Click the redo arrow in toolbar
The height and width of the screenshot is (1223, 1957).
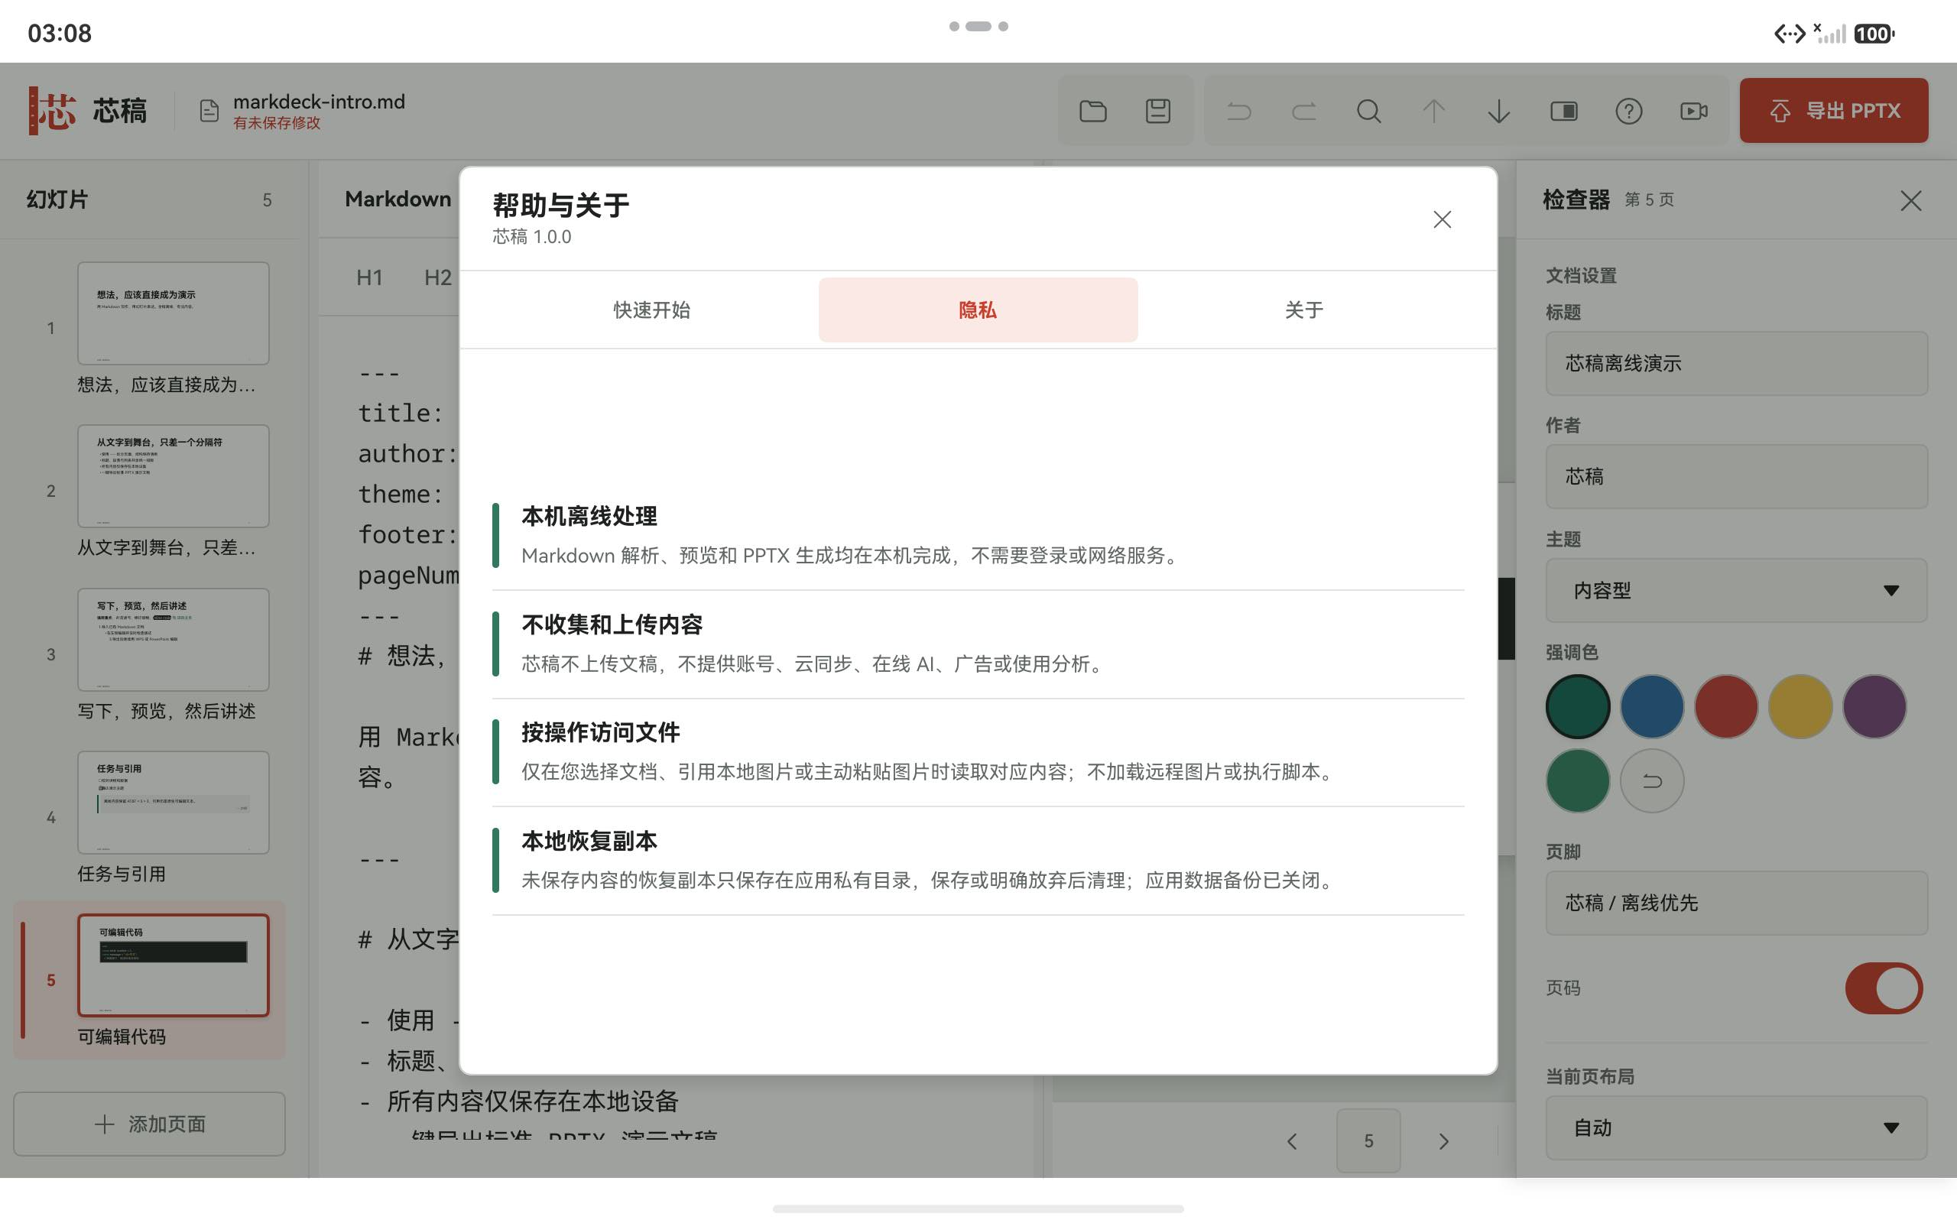coord(1303,111)
